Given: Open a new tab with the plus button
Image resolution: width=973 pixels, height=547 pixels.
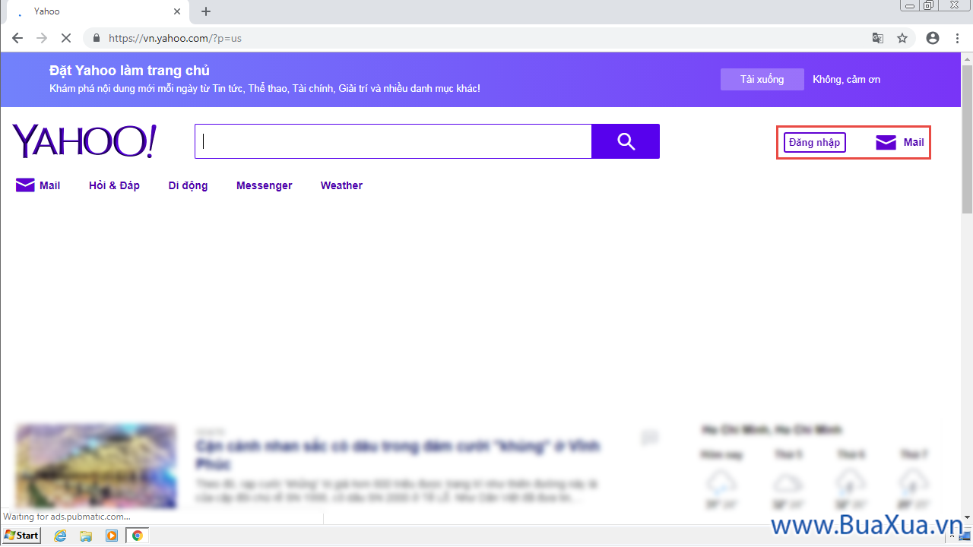Looking at the screenshot, I should click(x=206, y=11).
